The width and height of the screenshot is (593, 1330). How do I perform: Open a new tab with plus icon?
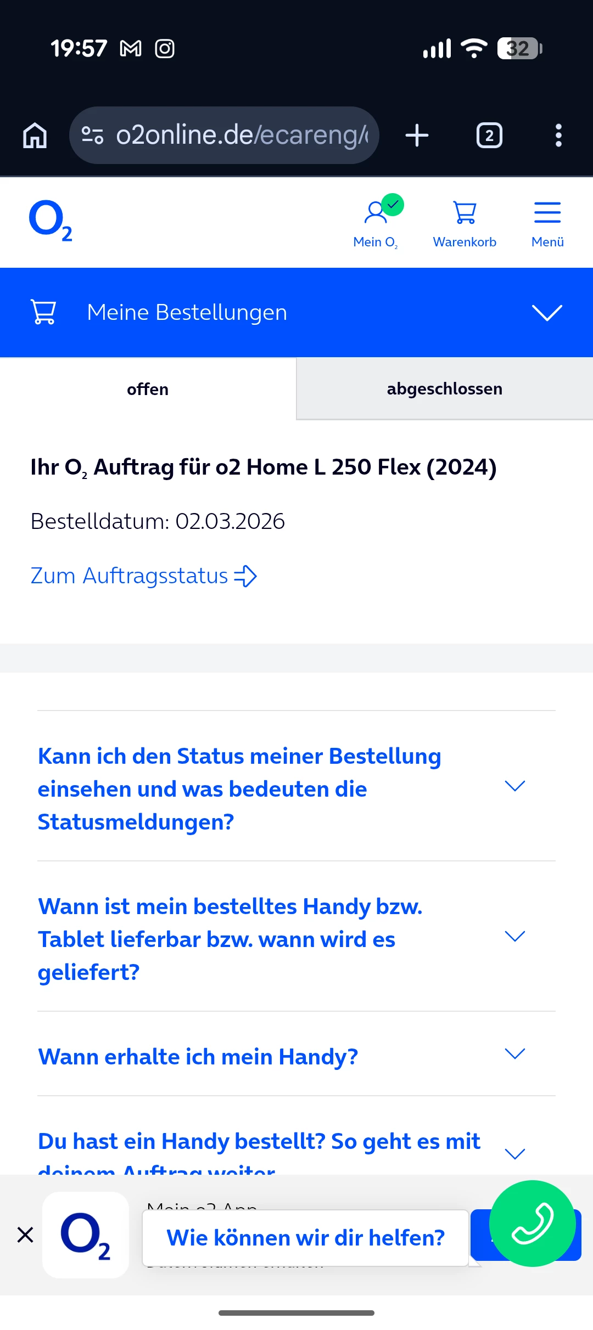(x=417, y=135)
